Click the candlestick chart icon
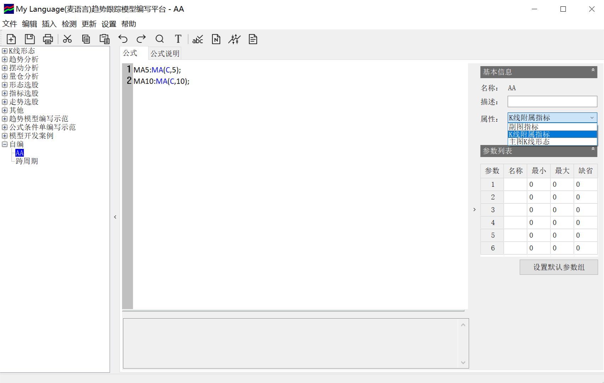604x383 pixels. click(234, 39)
